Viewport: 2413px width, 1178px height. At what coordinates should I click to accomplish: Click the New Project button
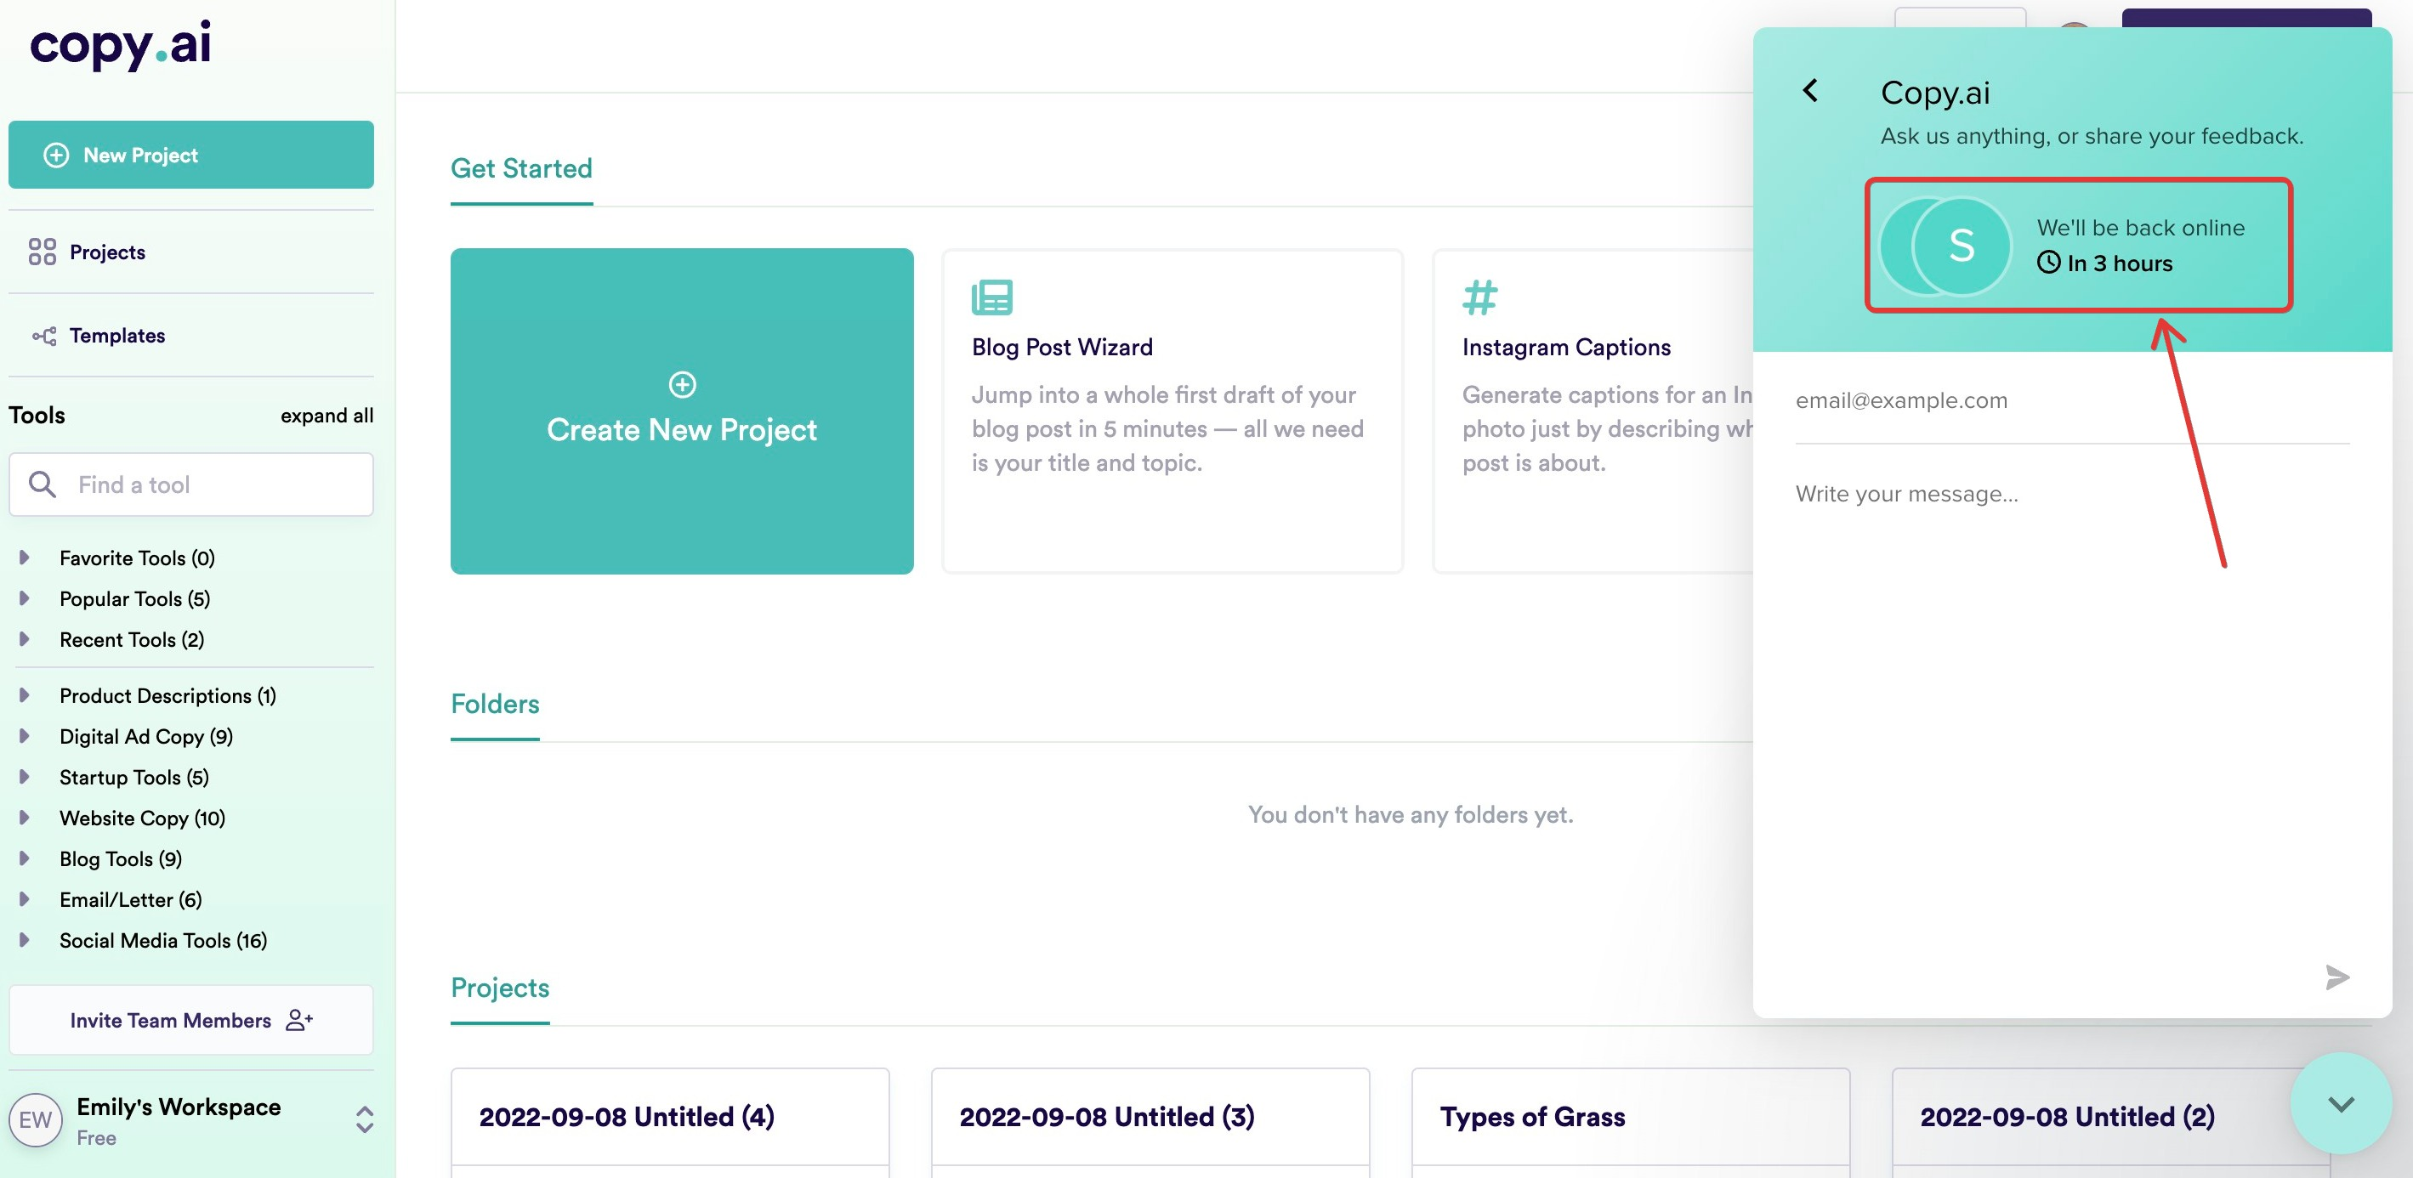(191, 155)
